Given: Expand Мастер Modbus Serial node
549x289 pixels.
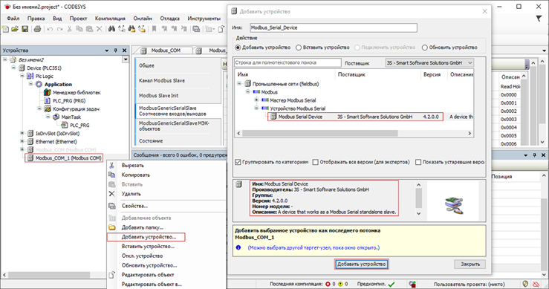Looking at the screenshot, I should click(256, 100).
